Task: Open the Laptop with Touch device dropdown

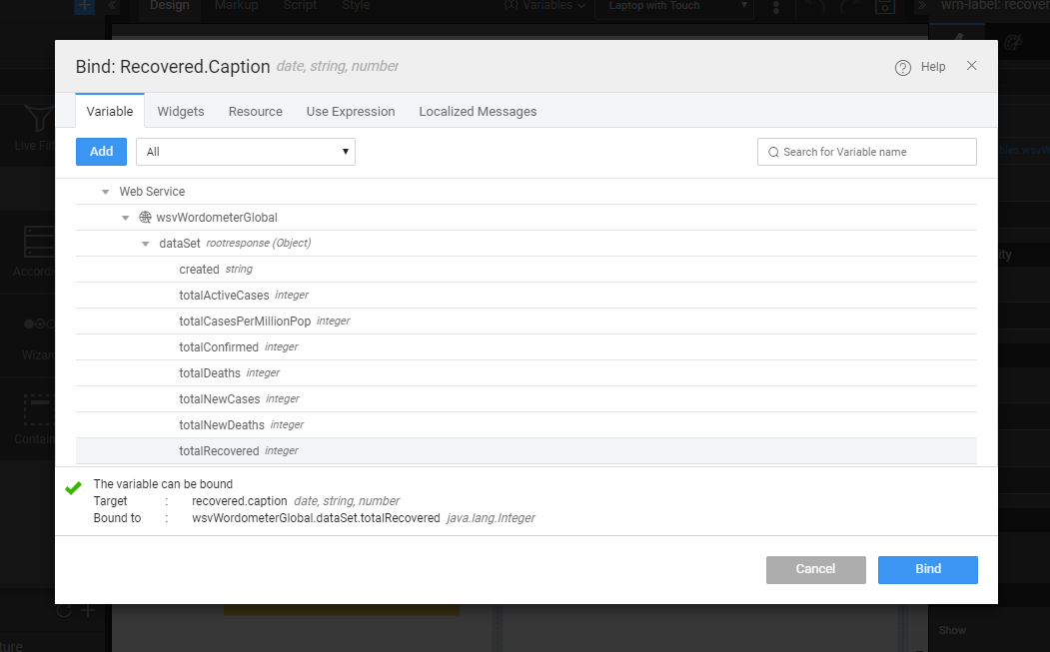Action: [672, 6]
